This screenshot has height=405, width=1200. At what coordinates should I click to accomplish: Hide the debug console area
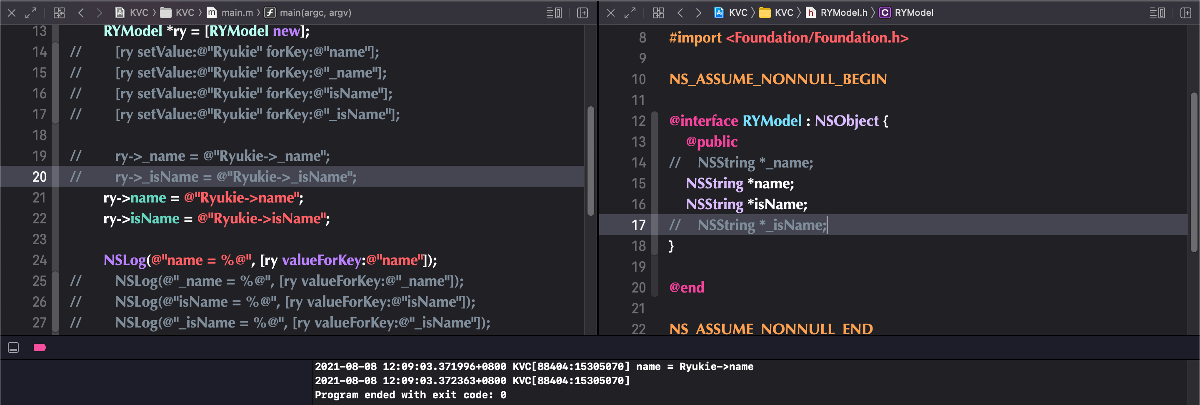pos(13,347)
